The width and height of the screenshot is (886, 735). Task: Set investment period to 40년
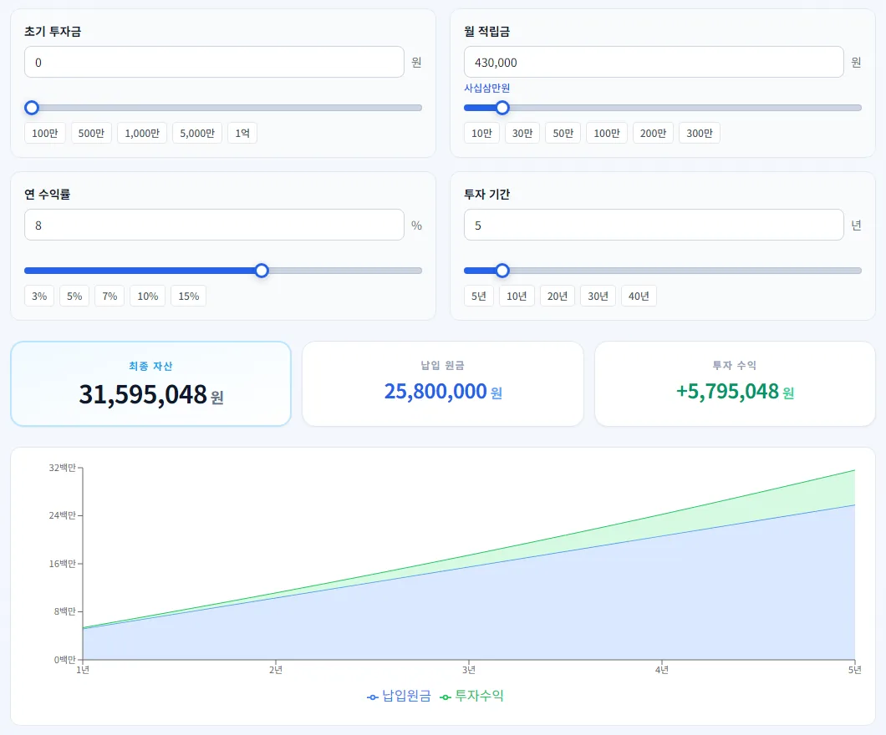pos(639,296)
